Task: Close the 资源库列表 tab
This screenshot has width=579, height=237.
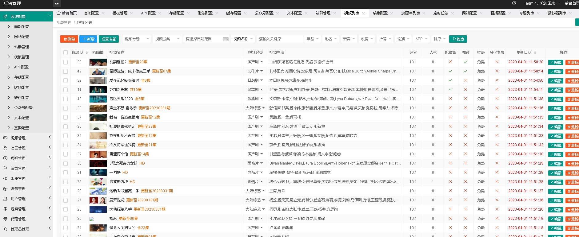Action: pyautogui.click(x=424, y=13)
